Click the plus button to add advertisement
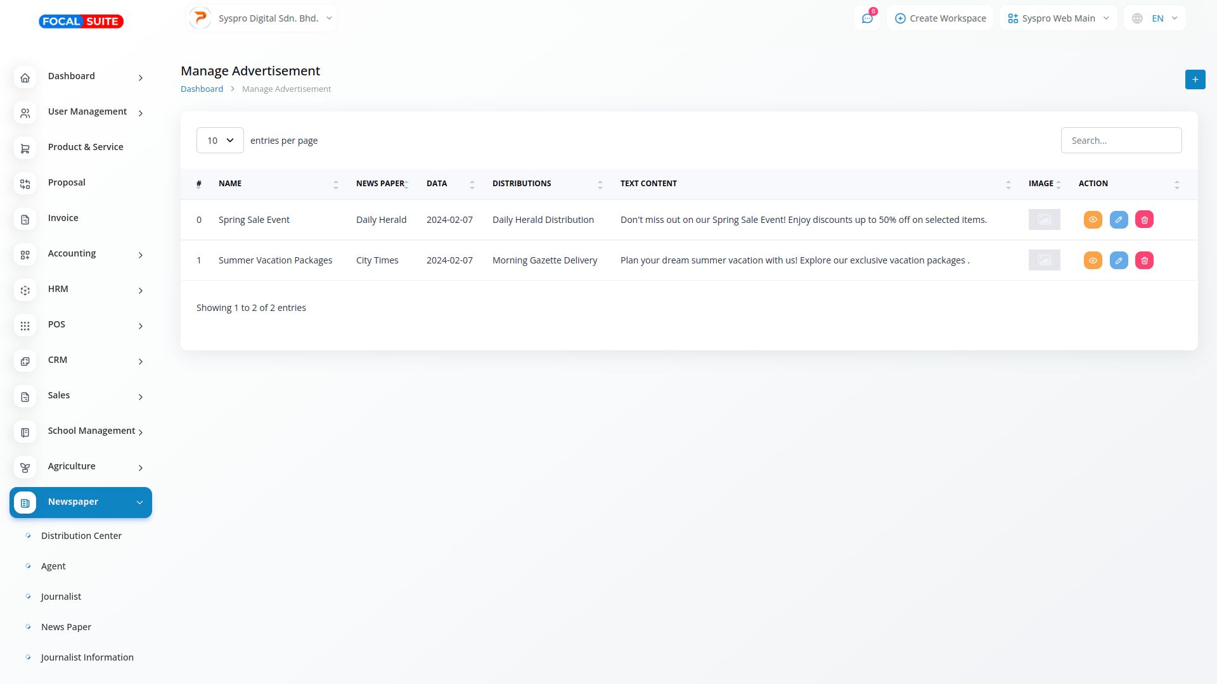 pos(1195,79)
